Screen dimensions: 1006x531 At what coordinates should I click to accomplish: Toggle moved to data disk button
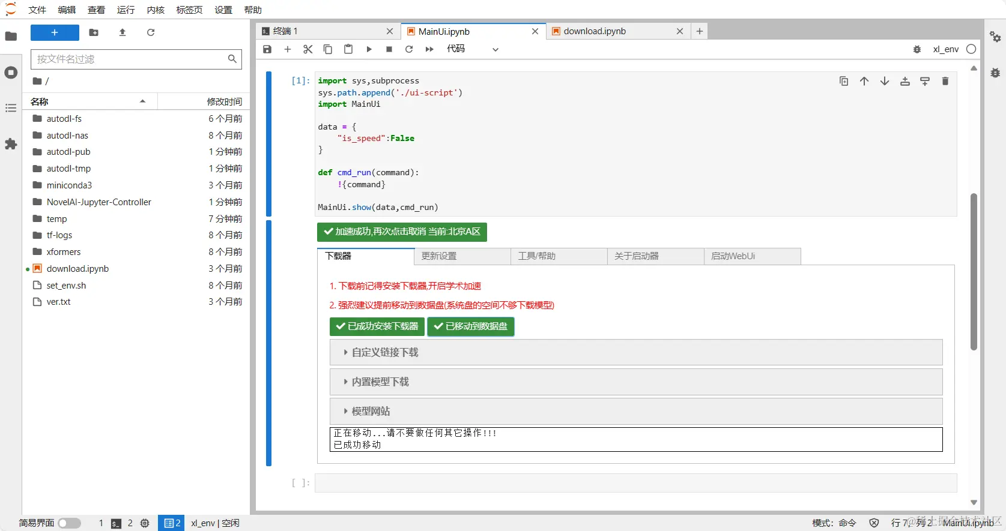click(471, 326)
